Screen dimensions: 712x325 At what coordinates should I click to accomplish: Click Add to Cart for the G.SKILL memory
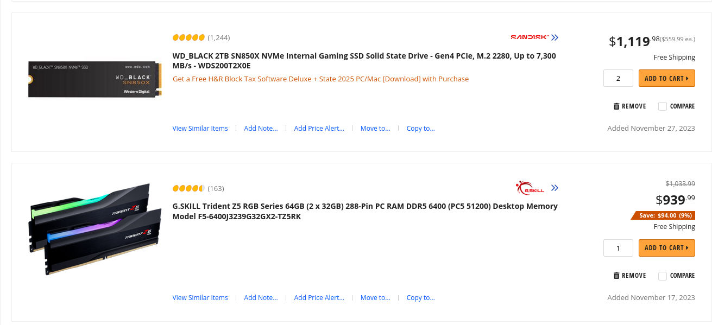pyautogui.click(x=666, y=247)
